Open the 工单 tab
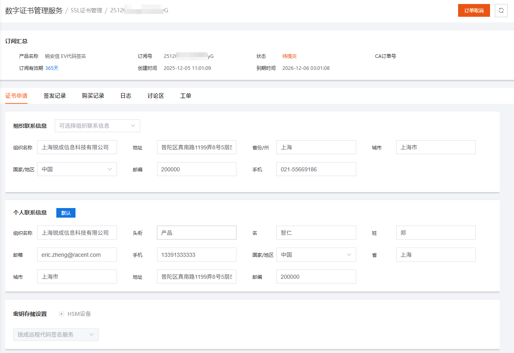514x353 pixels. tap(186, 95)
